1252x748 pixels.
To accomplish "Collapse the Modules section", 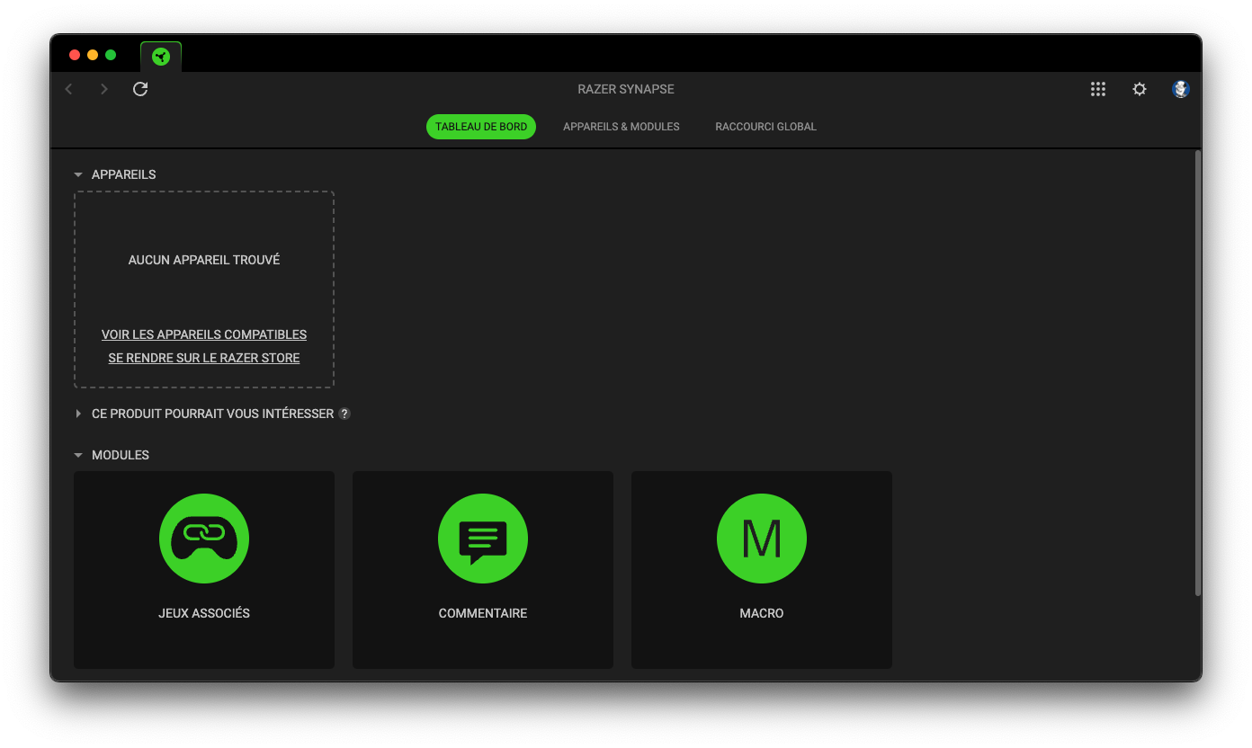I will pos(78,456).
